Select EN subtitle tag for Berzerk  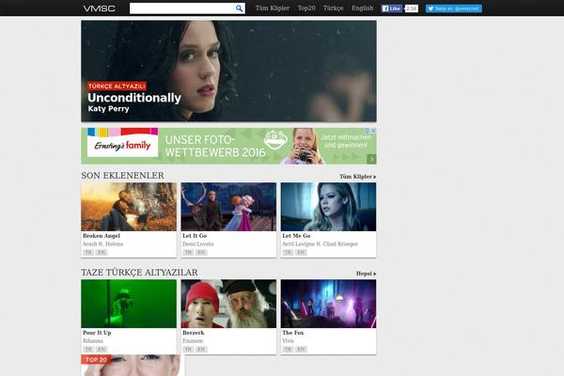click(x=201, y=350)
